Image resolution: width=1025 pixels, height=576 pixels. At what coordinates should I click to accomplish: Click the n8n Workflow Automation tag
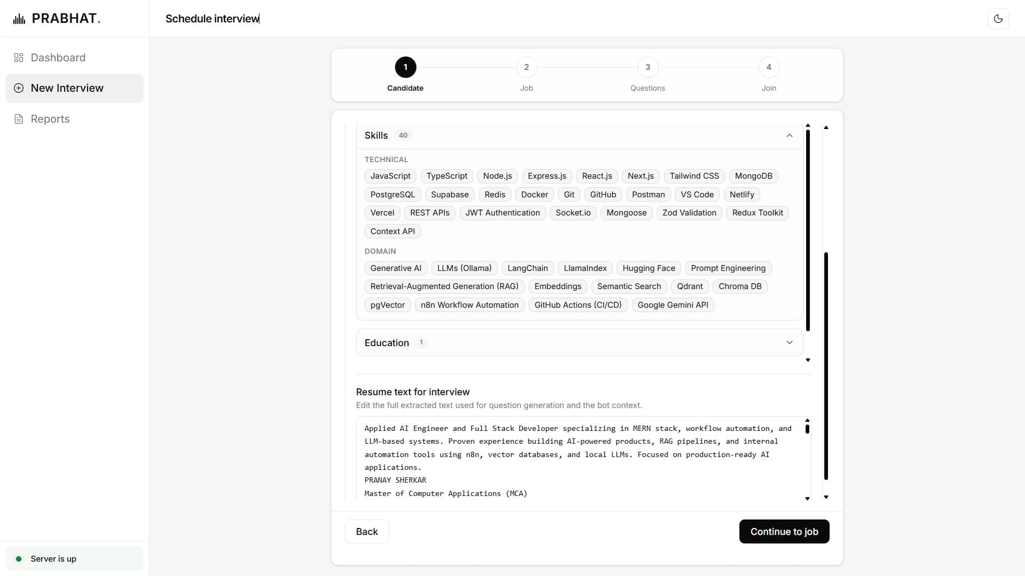pyautogui.click(x=470, y=305)
